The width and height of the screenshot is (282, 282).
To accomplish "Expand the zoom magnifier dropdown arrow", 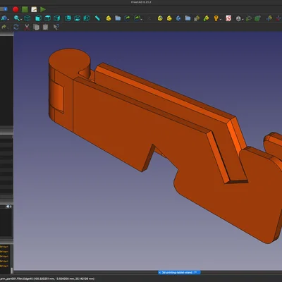I will 21,19.
